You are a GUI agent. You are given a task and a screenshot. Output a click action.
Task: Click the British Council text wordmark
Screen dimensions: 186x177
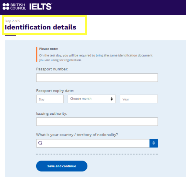(18, 6)
